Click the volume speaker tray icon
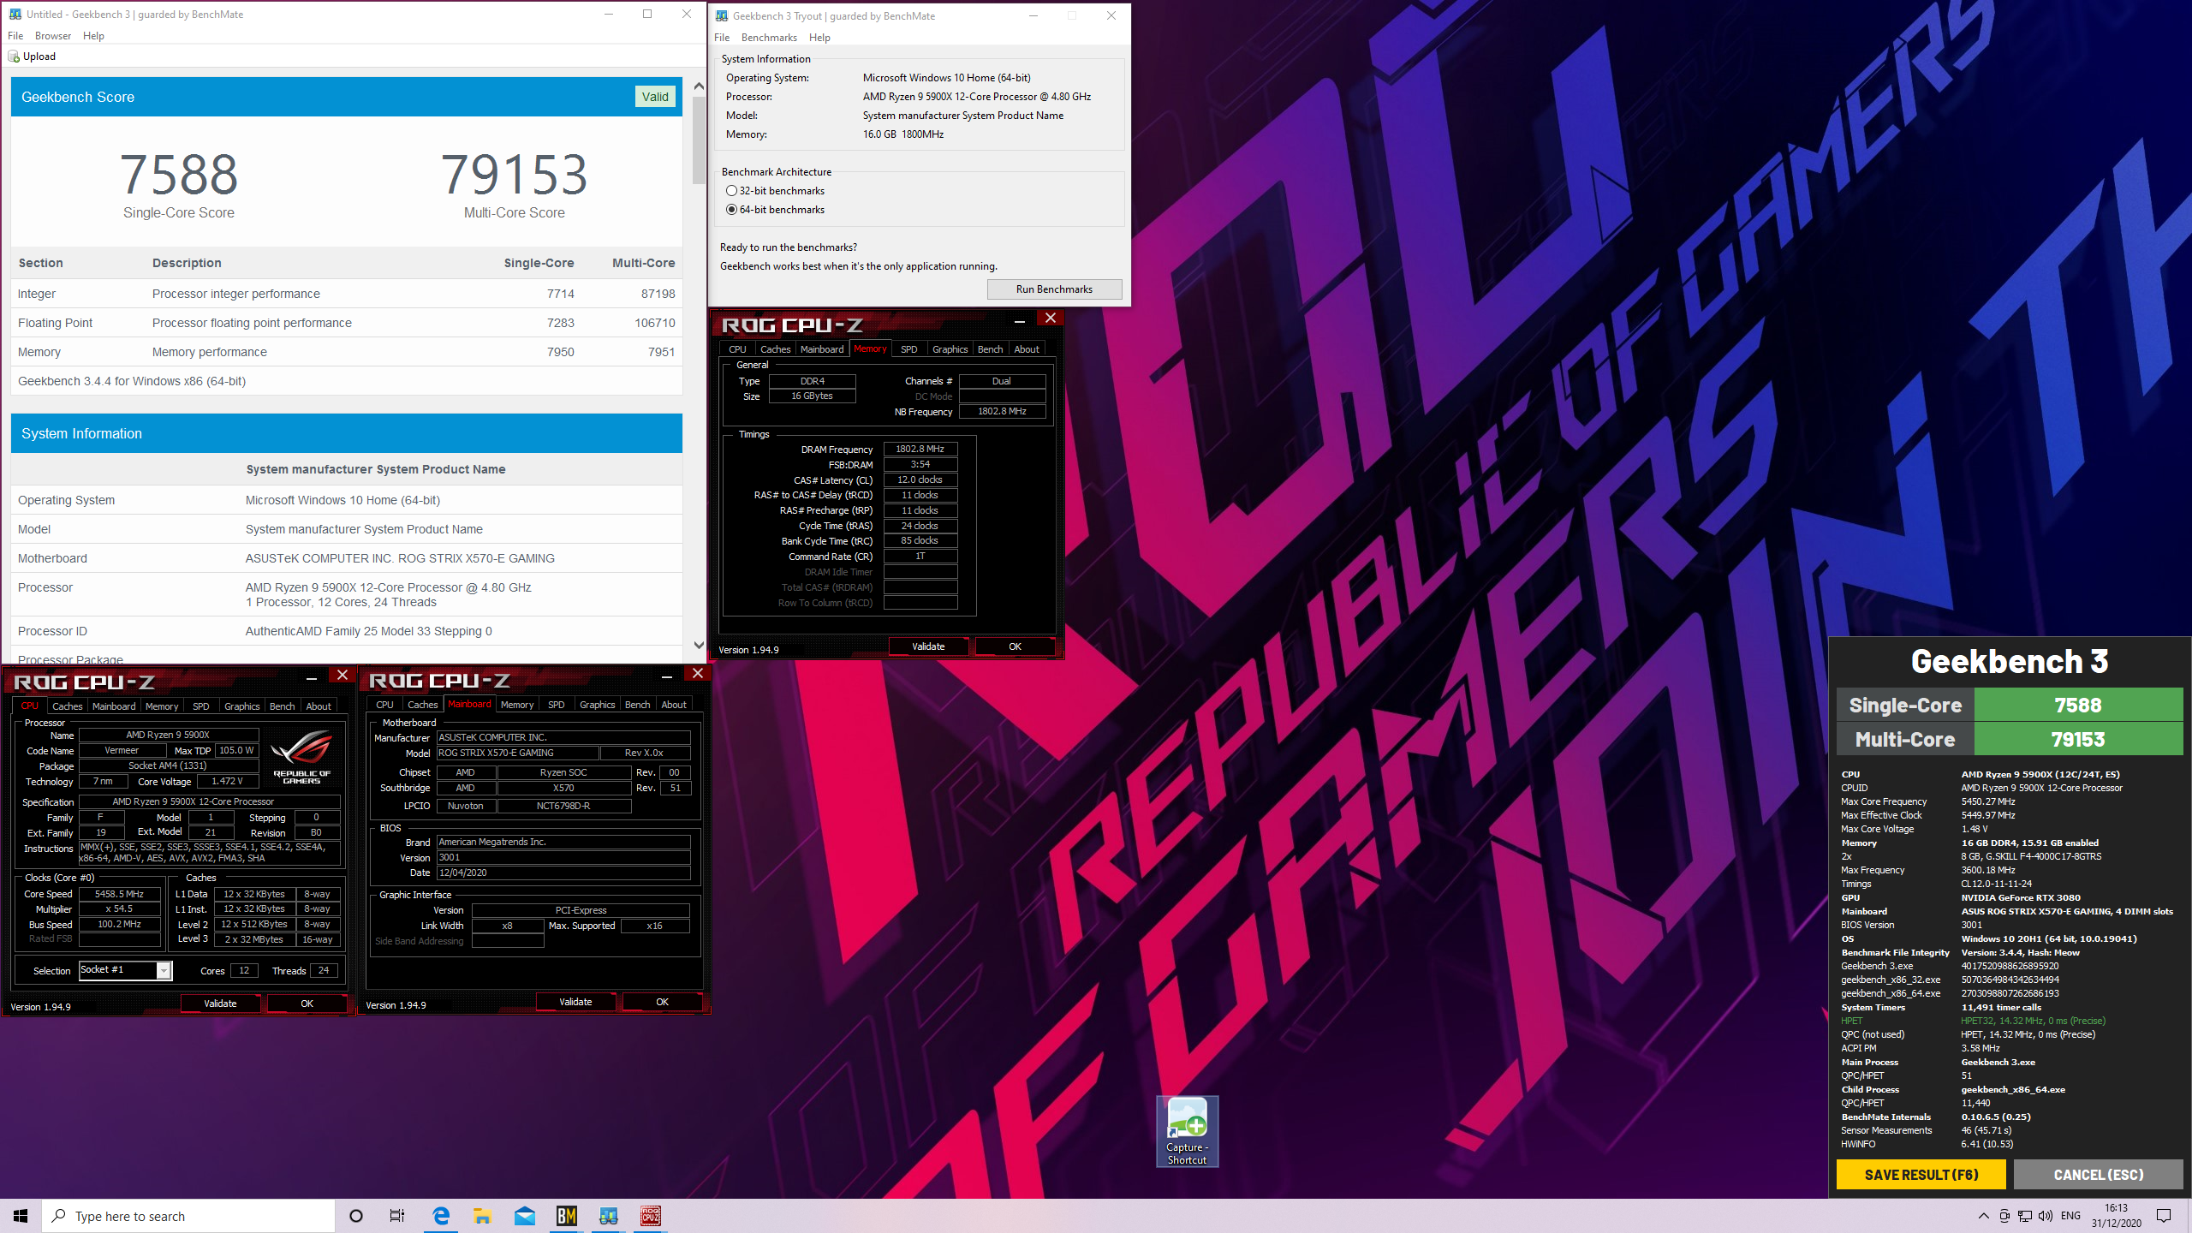Screen dimensions: 2192x1233 2046,1216
